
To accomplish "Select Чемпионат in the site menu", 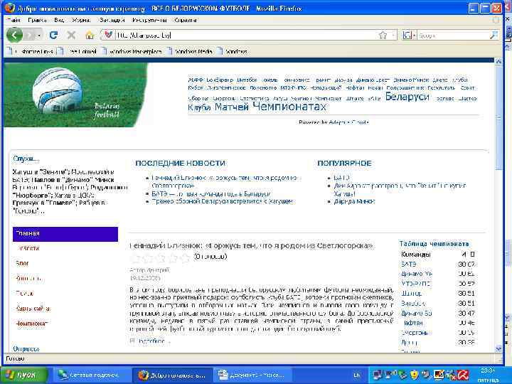I will pos(32,324).
